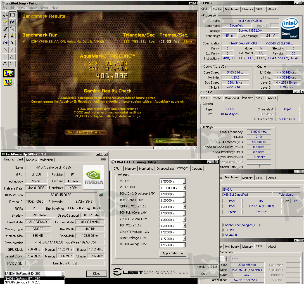
Task: Open the DRAM Voltage 1.5V dropdown
Action: pos(184,239)
